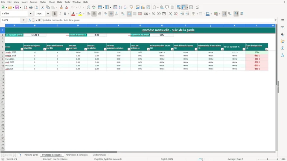The height and width of the screenshot is (161, 287).
Task: Toggle Italic formatting
Action: coord(60,14)
